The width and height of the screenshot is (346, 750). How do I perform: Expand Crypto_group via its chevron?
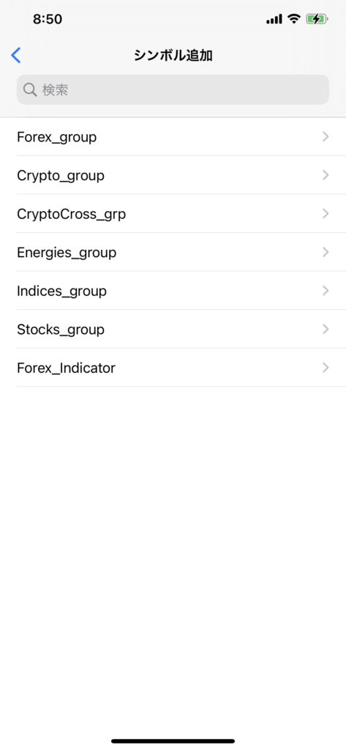(x=326, y=175)
